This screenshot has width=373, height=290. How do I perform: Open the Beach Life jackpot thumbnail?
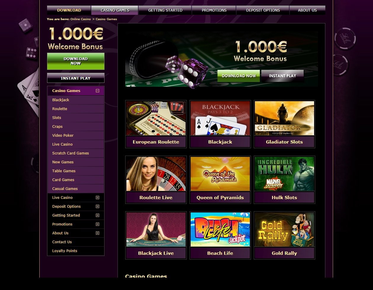coord(220,230)
